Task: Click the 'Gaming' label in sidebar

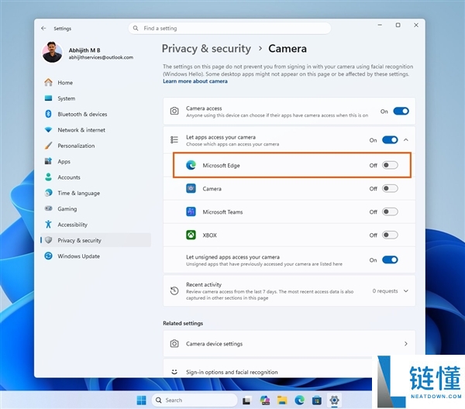Action: [x=67, y=209]
